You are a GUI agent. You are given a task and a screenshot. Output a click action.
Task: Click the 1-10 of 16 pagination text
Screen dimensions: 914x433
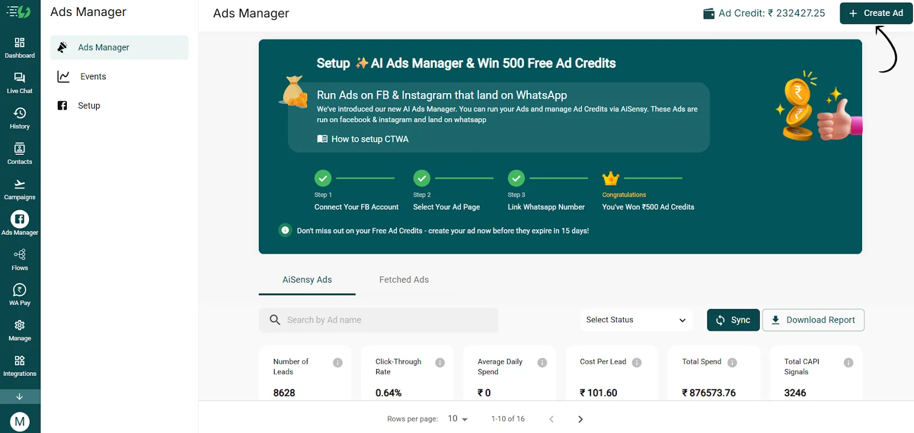[508, 419]
